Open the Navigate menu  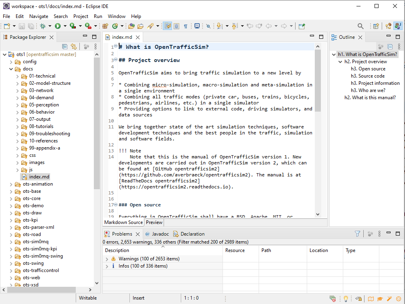pyautogui.click(x=39, y=16)
